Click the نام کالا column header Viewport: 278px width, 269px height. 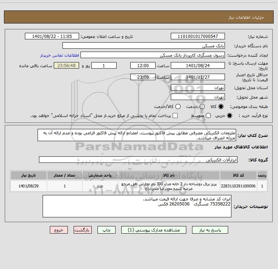click(x=169, y=175)
